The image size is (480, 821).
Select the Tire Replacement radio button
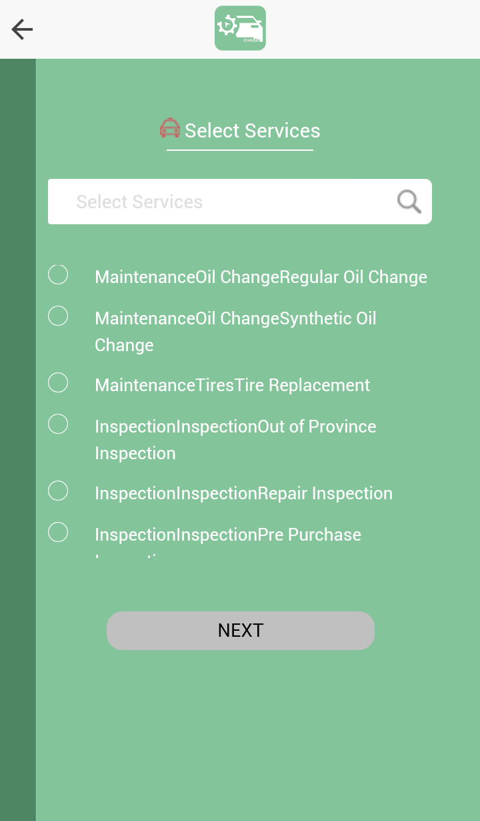point(58,382)
